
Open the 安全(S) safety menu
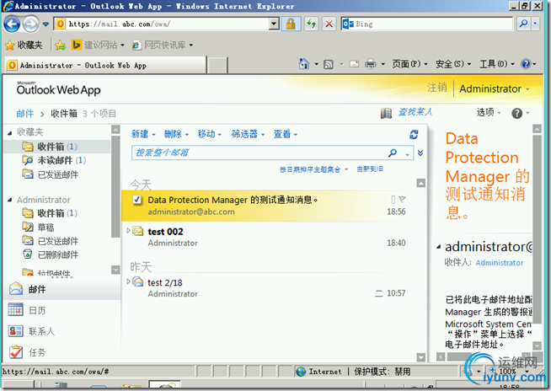point(453,64)
